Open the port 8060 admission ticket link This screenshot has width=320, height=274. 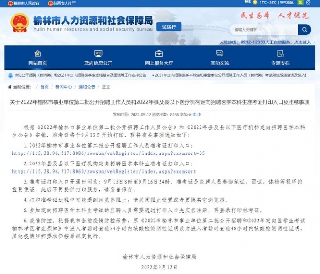tap(104, 171)
